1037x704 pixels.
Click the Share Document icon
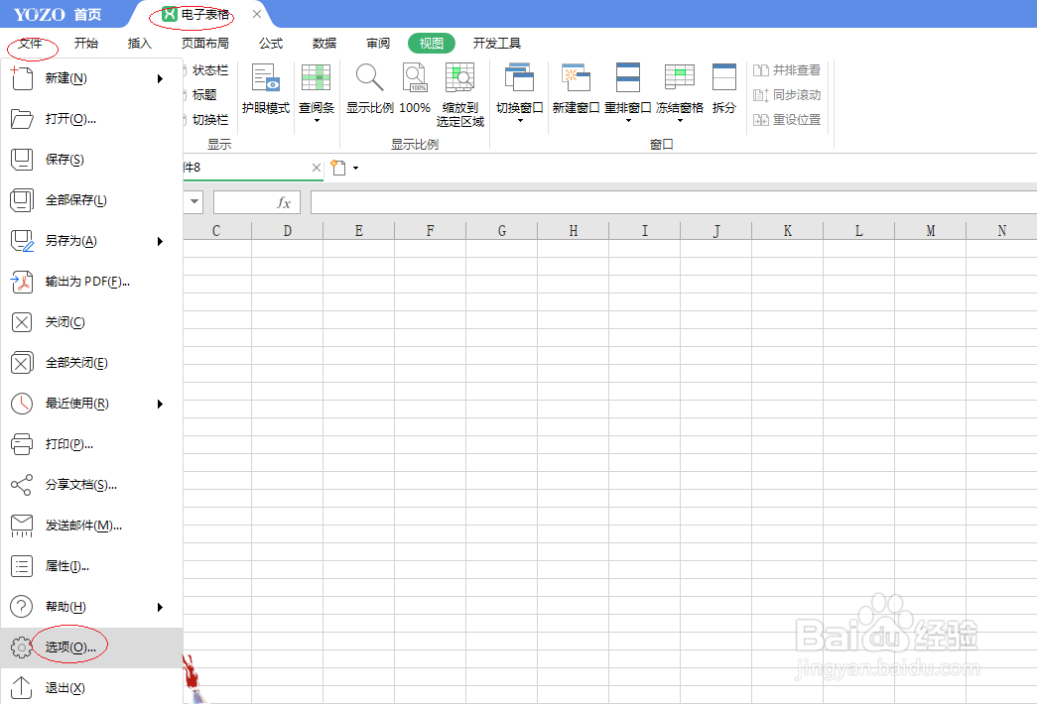(x=21, y=485)
